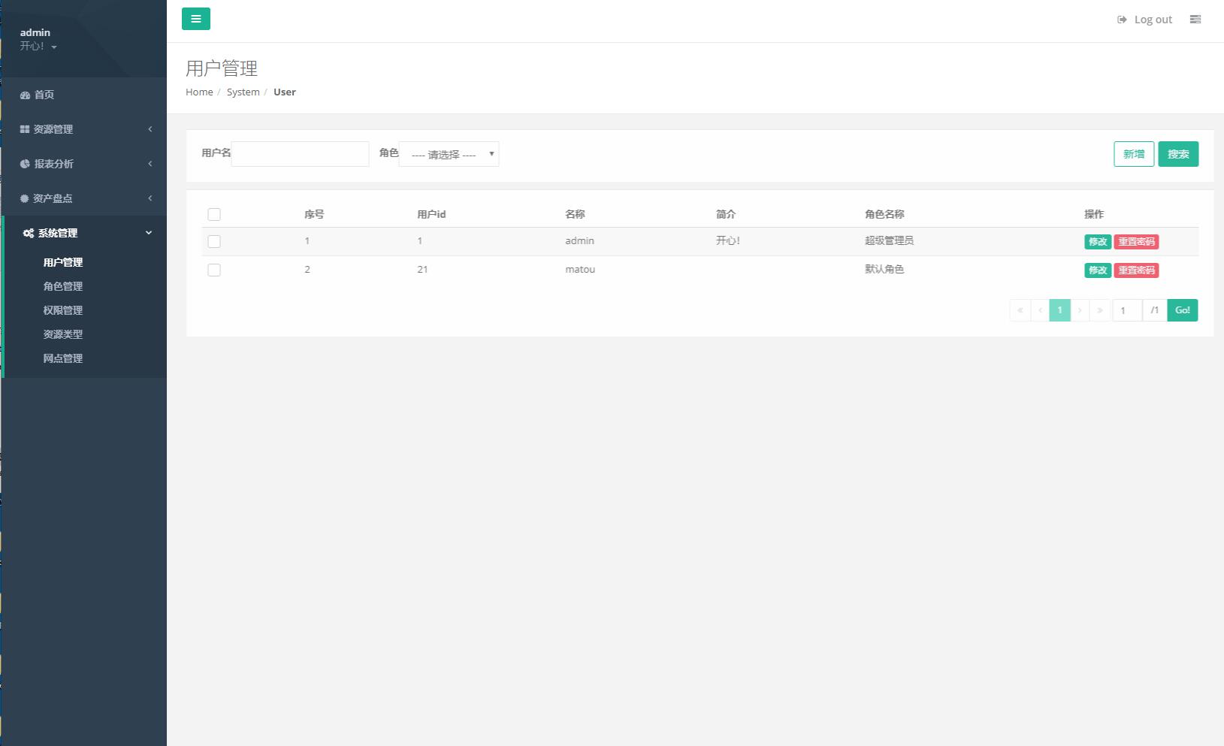Click the 用户id column header
Viewport: 1224px width, 746px height.
point(431,214)
